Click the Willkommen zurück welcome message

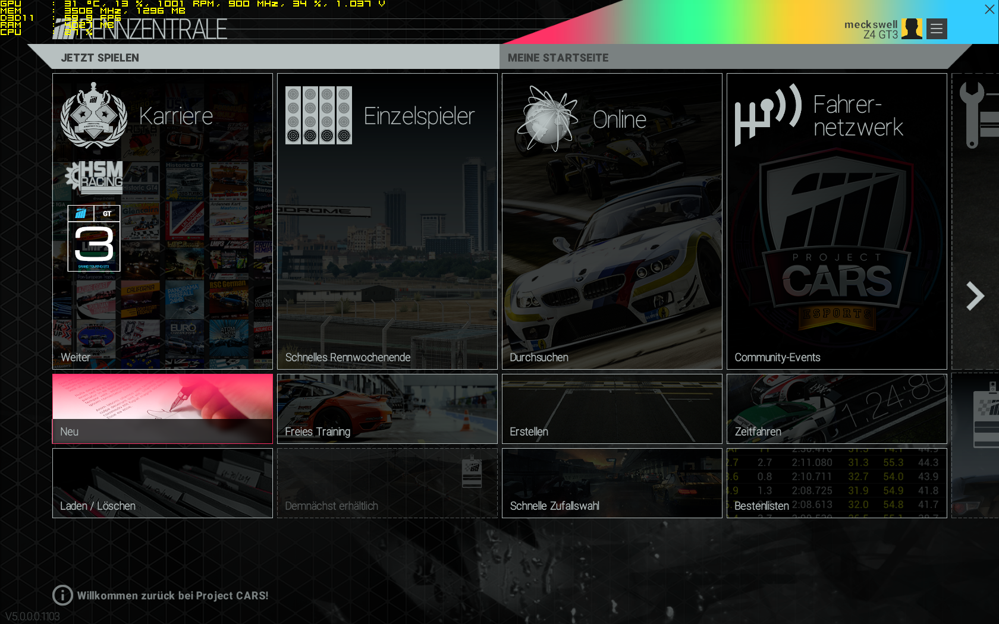tap(172, 595)
